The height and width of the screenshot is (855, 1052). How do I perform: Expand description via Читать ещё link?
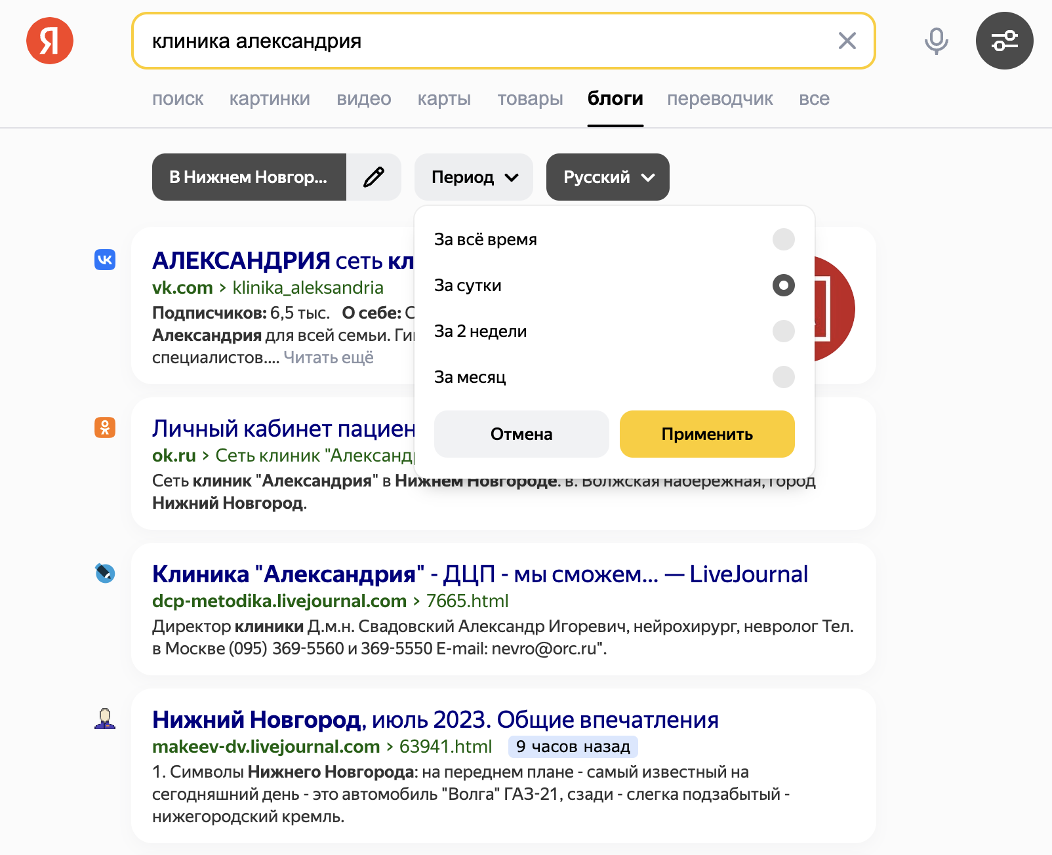click(329, 357)
